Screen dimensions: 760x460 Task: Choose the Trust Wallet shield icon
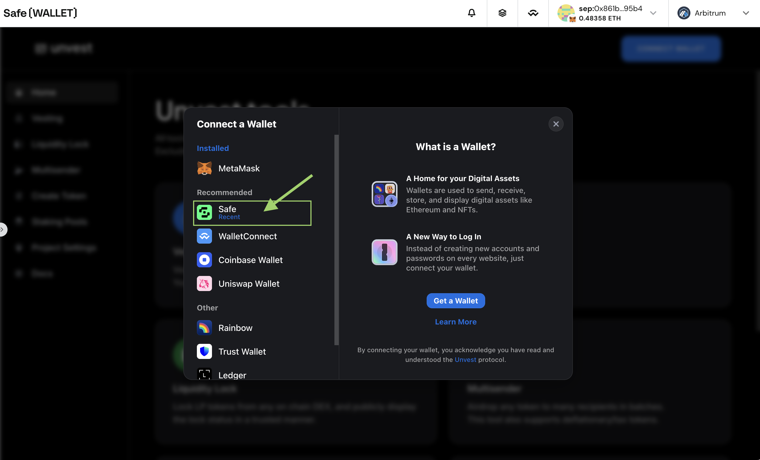204,351
